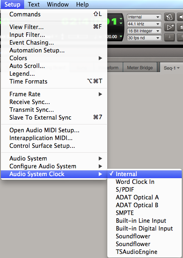Screen dimensions: 183x258
Task: Open the 30 fps nd frame rate dropdown
Action: [144, 38]
